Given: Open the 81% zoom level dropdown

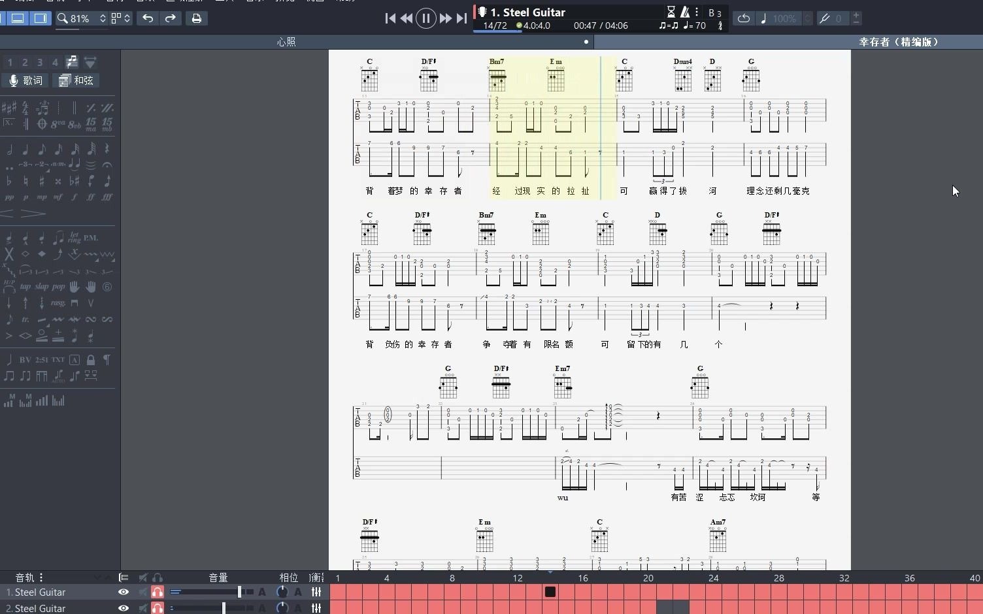Looking at the screenshot, I should [x=82, y=18].
